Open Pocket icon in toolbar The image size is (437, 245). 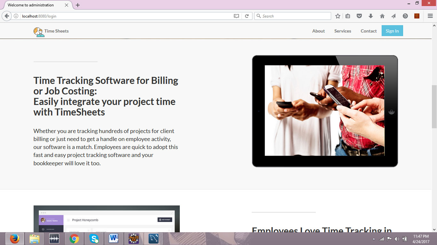pos(359,16)
